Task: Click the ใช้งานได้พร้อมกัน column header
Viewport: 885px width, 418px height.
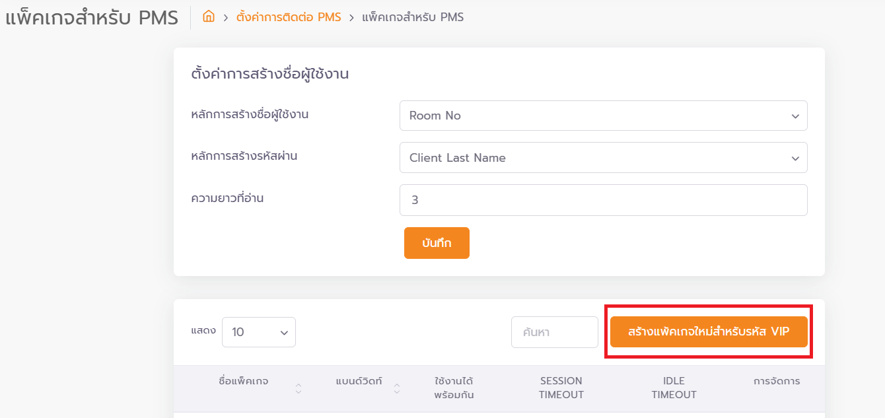Action: click(x=454, y=388)
